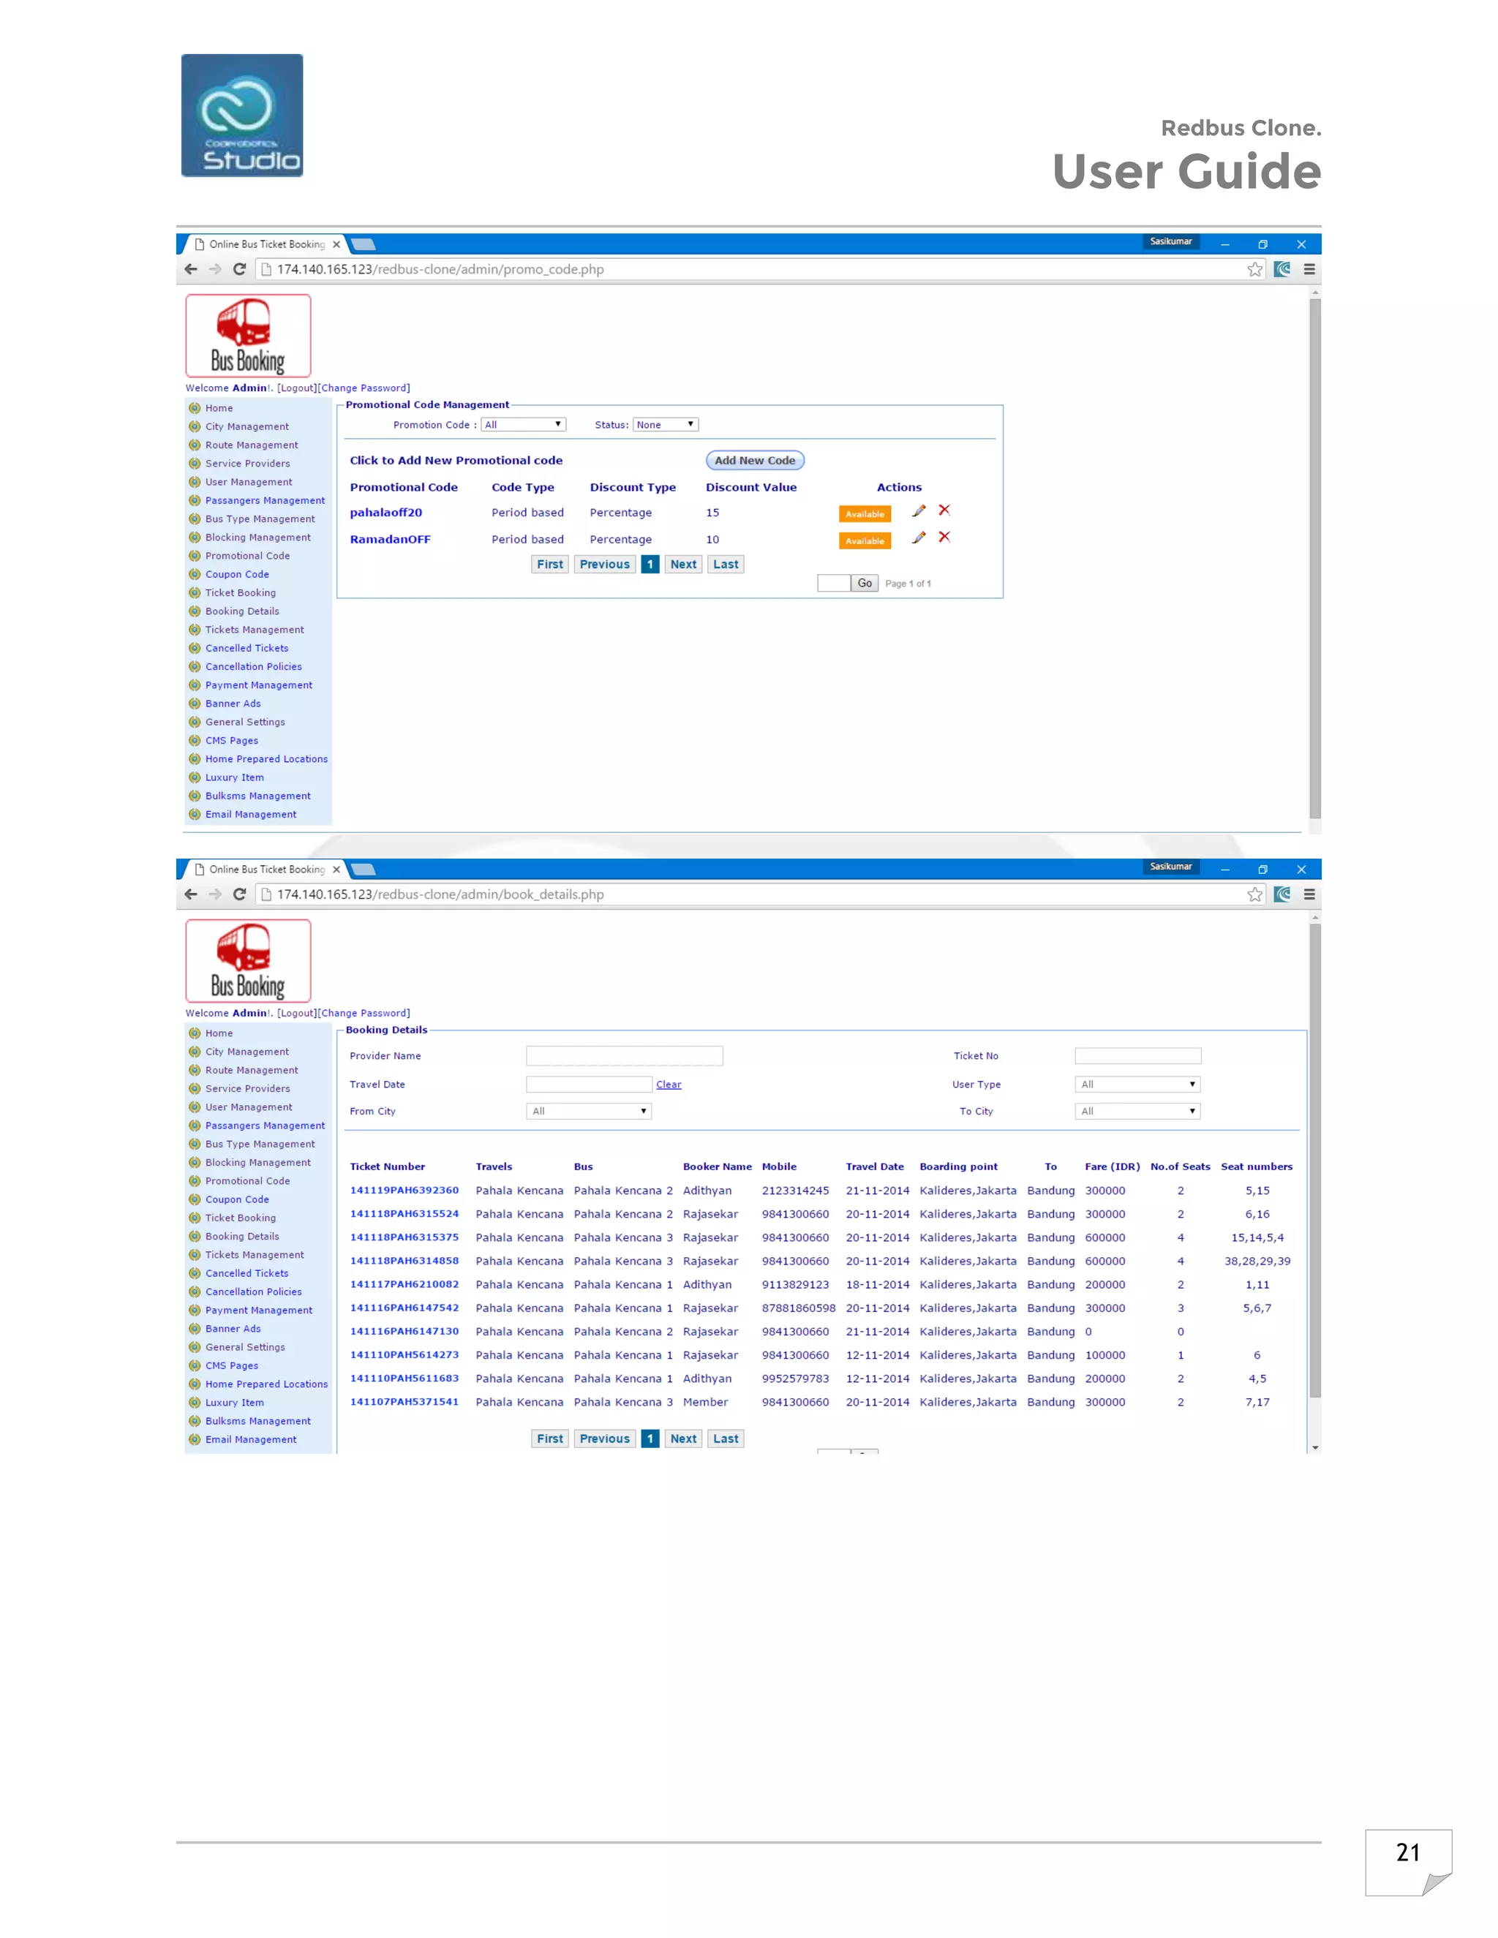Viewport: 1498px width, 1938px height.
Task: Delete RamadanOFF promo code with red X
Action: (x=944, y=537)
